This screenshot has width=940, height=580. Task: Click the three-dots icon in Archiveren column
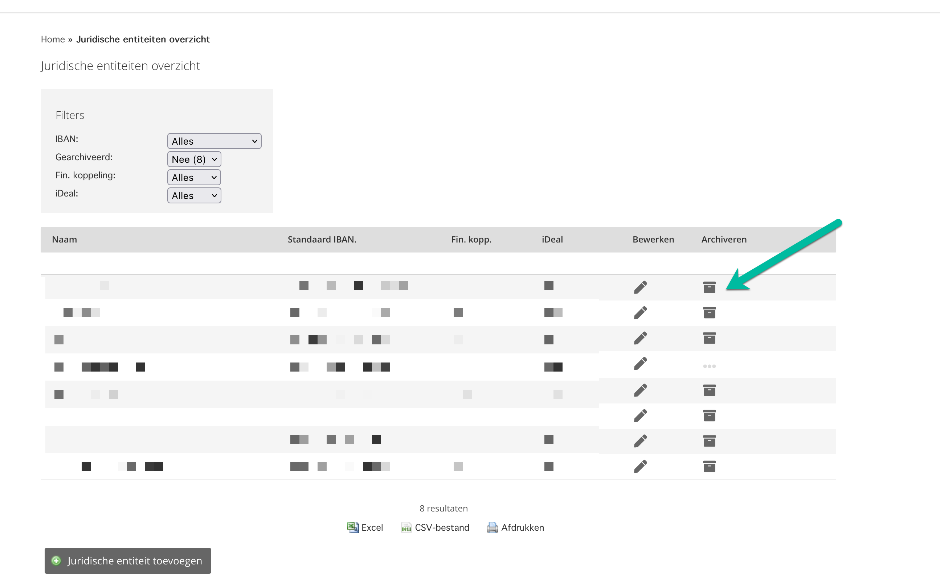coord(709,366)
